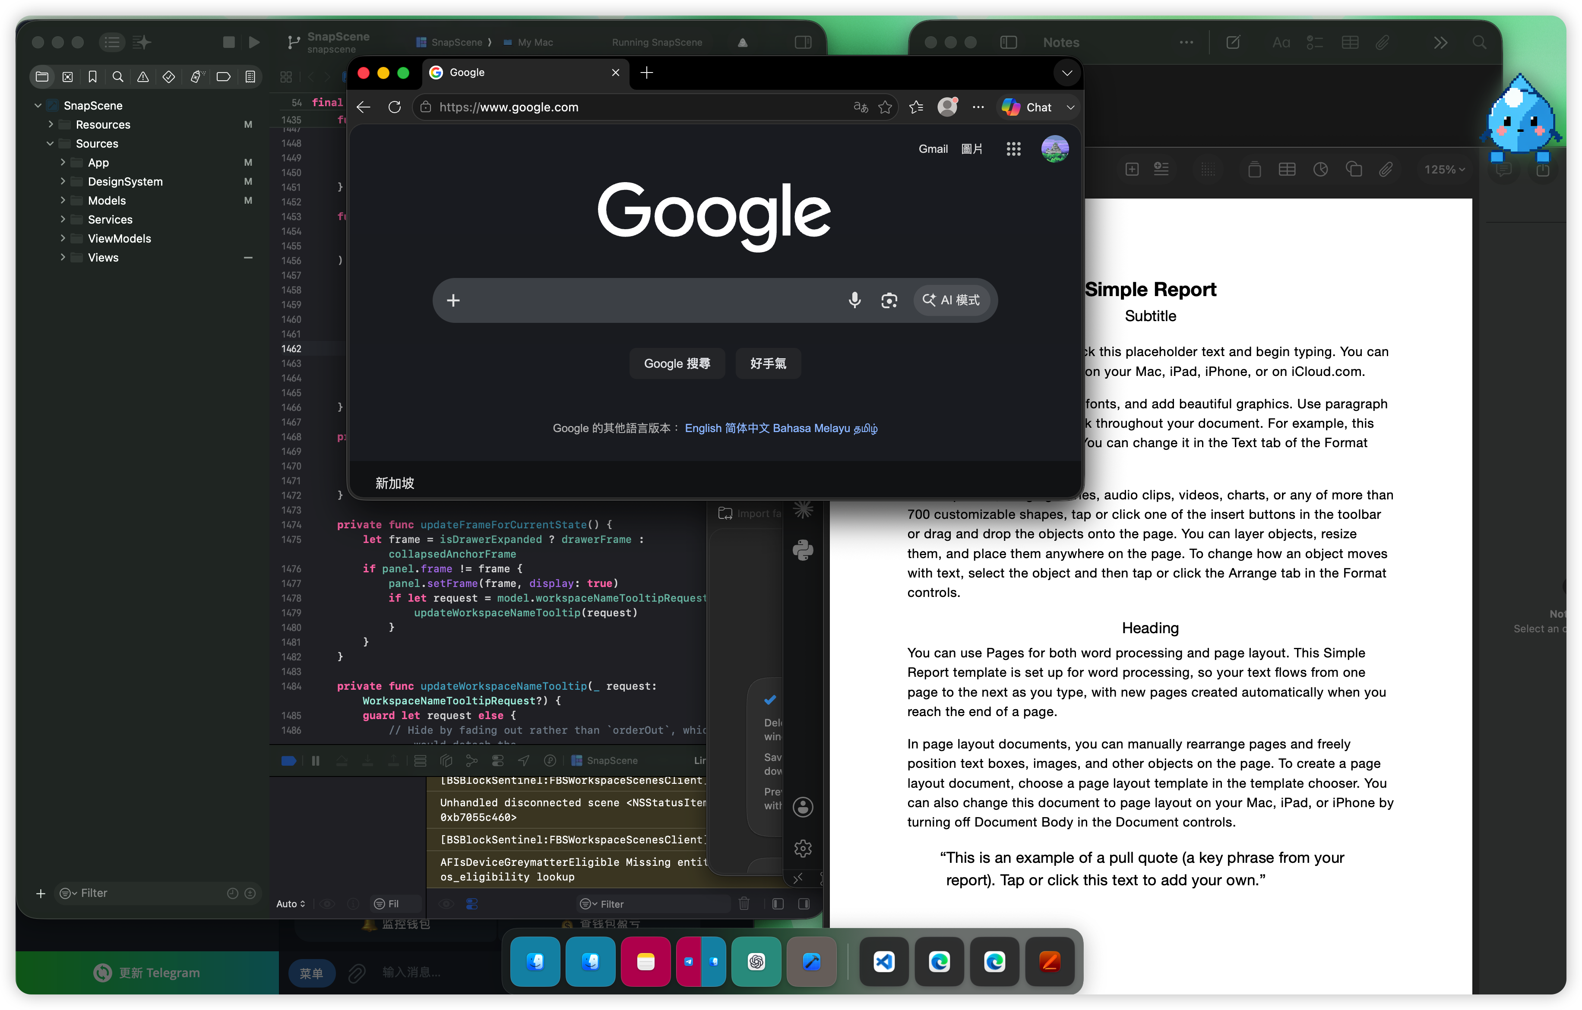Viewport: 1582px width, 1010px height.
Task: Open Xcode's Breakpoint navigator tag icon
Action: tap(223, 77)
